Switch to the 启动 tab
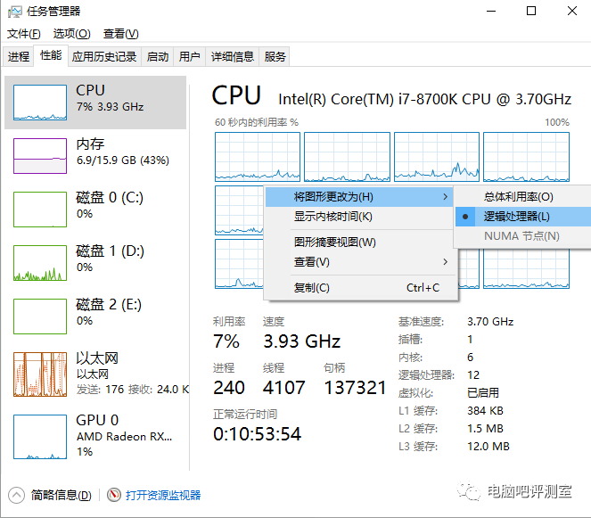The image size is (591, 518). tap(158, 57)
